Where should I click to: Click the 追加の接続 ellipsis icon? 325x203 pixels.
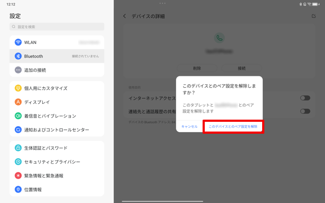18,70
